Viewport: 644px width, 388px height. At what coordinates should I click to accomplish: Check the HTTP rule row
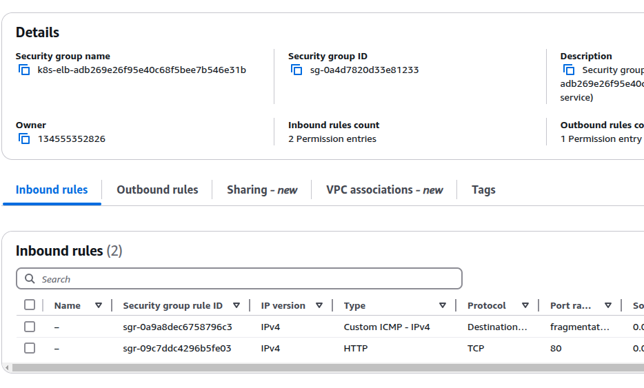30,348
